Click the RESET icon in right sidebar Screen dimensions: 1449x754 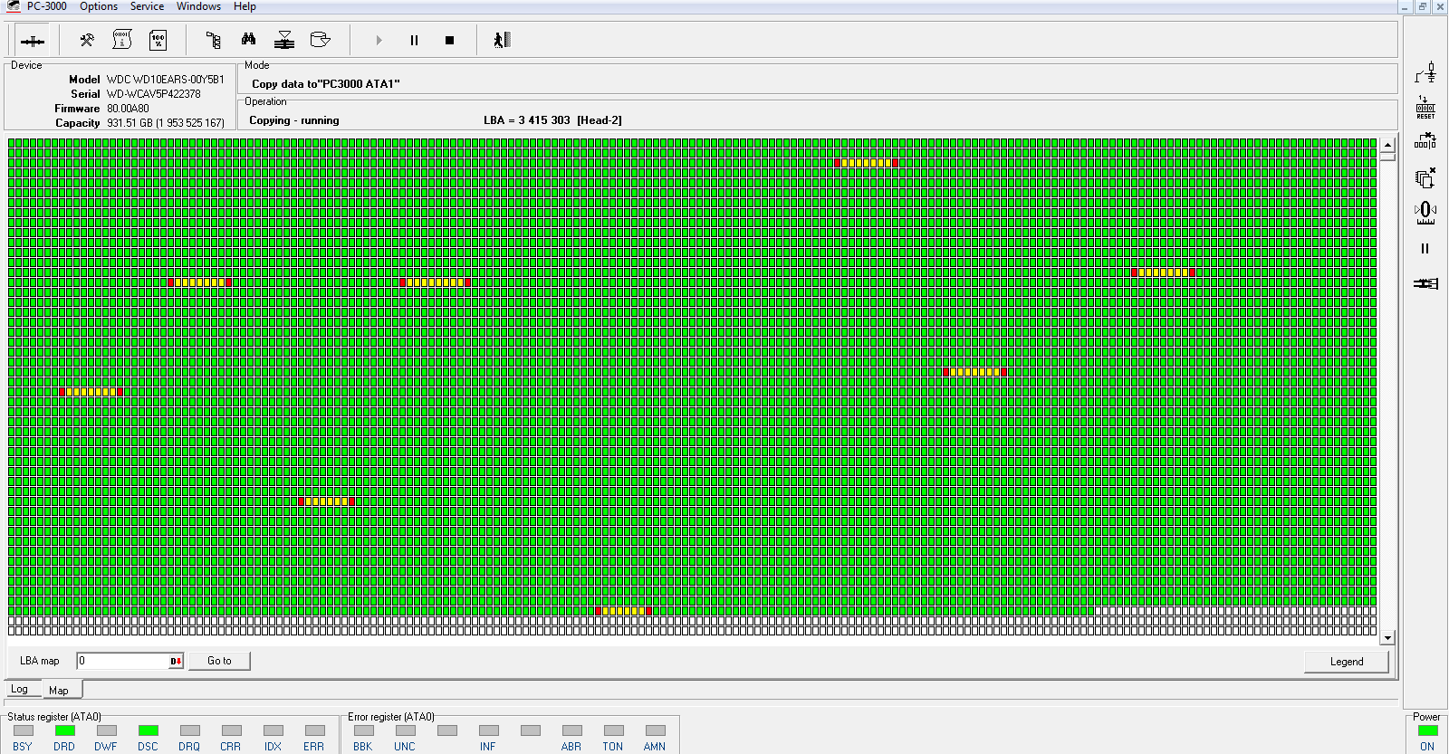(1425, 107)
